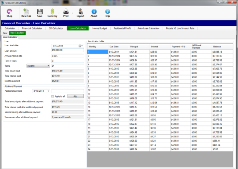Image resolution: width=238 pixels, height=169 pixels.
Task: Click the Monthly payment $429.81 field
Action: point(67,81)
